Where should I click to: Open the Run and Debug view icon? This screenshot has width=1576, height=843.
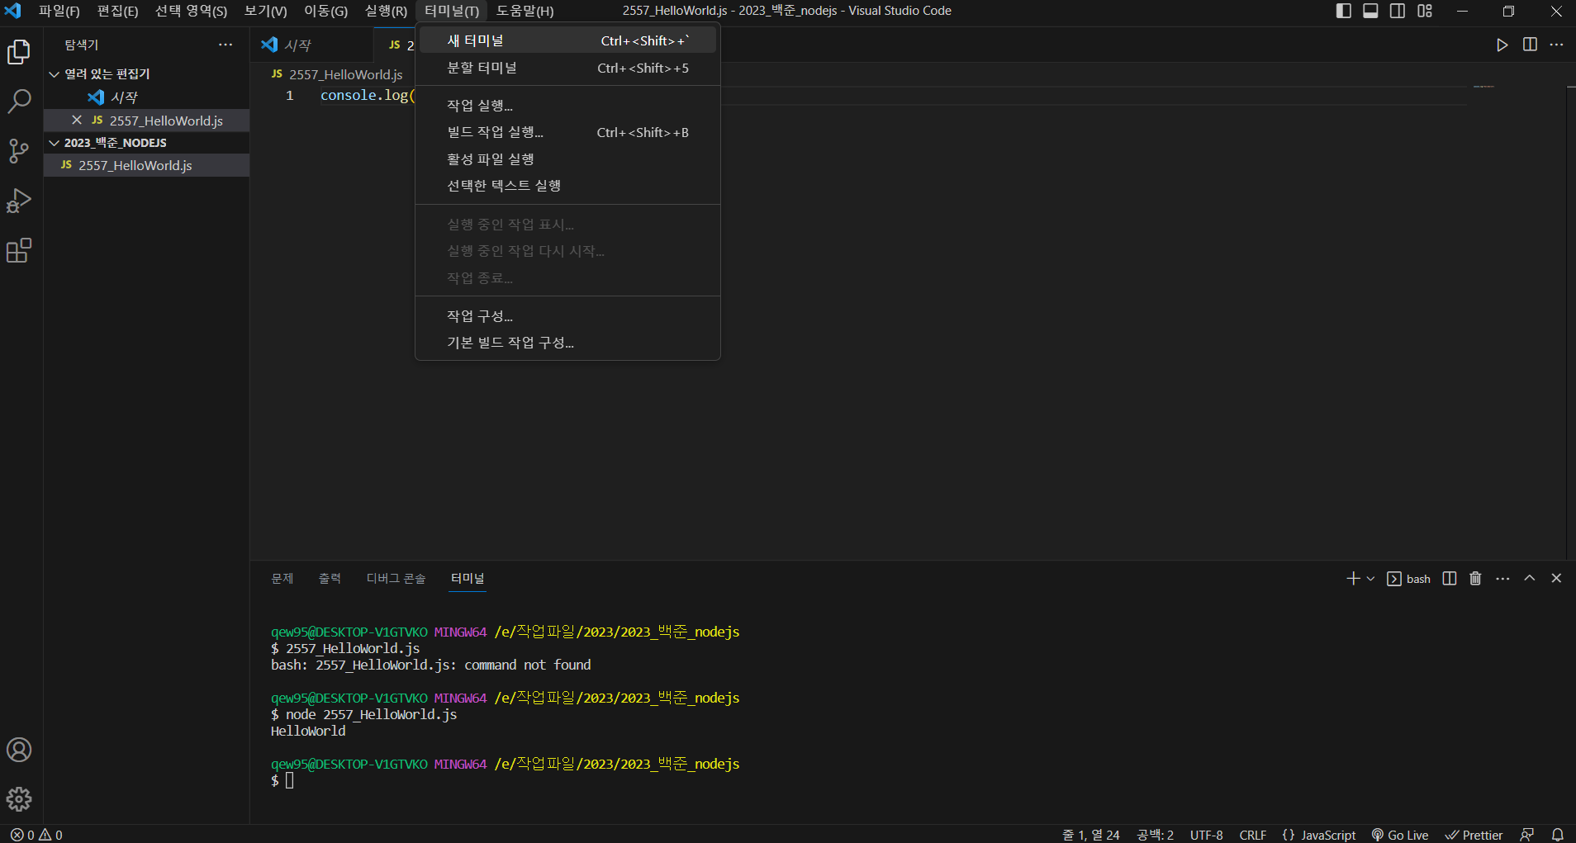click(19, 201)
